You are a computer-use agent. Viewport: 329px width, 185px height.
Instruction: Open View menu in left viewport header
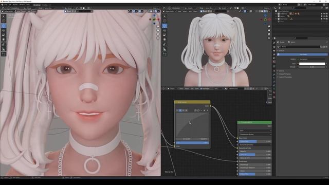(19, 11)
